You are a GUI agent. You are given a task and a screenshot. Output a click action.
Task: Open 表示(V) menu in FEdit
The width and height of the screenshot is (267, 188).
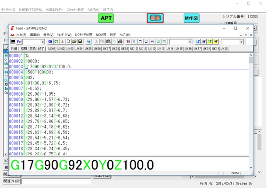point(49,35)
